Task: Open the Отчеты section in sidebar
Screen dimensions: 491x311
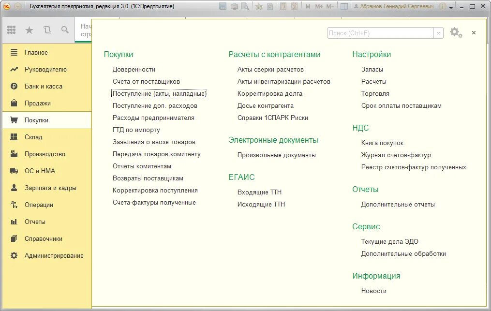Action: pos(47,222)
